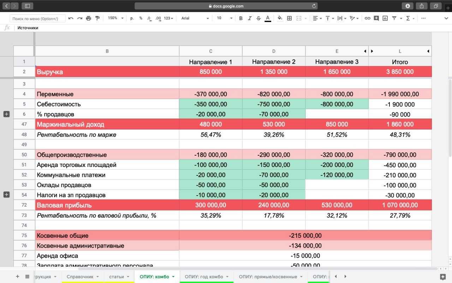
Task: Open the zoom level dropdown at 150%
Action: pos(116,18)
